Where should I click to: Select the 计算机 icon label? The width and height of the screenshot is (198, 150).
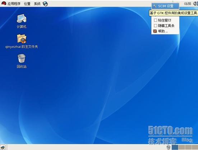tap(22, 27)
